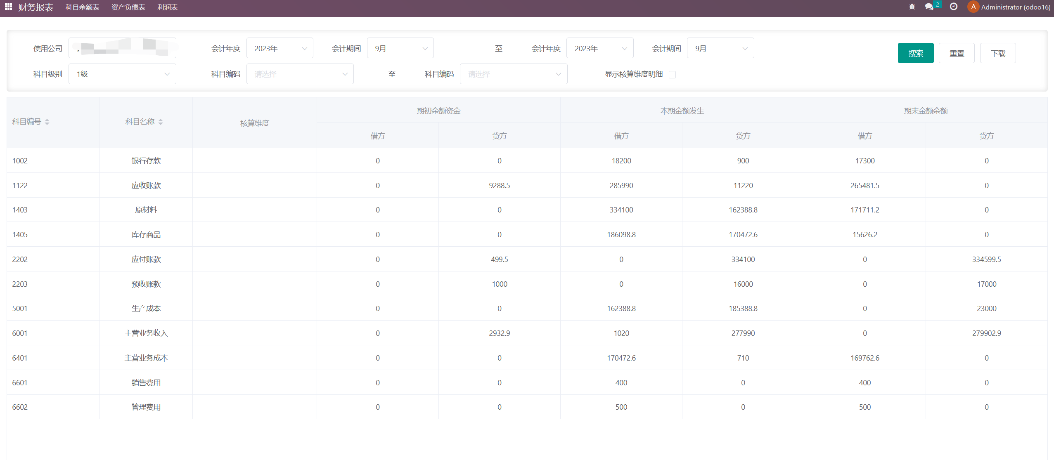Click value 18200 in 银行存款 row
Screen dimensions: 1054x460
(621, 160)
